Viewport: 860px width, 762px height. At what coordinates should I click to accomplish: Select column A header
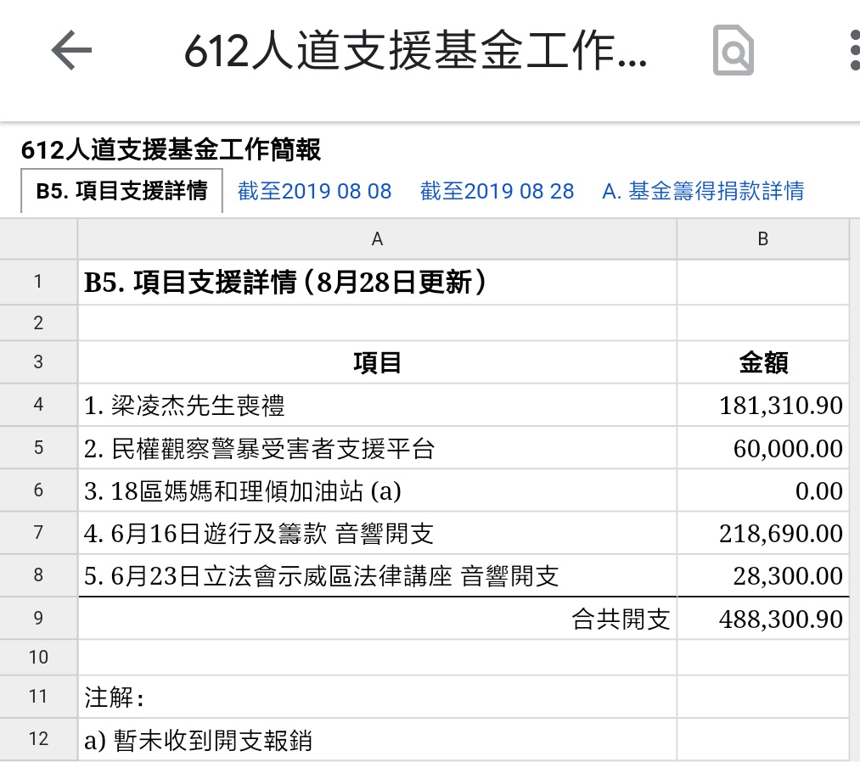click(377, 239)
